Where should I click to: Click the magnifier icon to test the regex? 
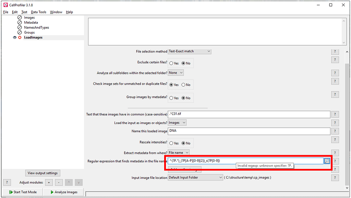click(x=327, y=161)
